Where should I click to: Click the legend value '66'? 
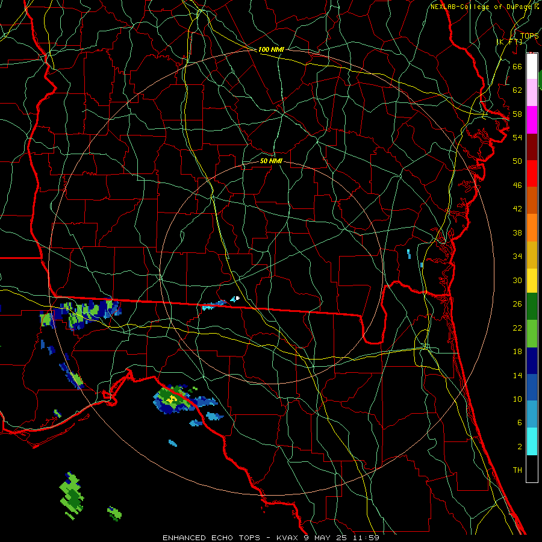[x=517, y=66]
